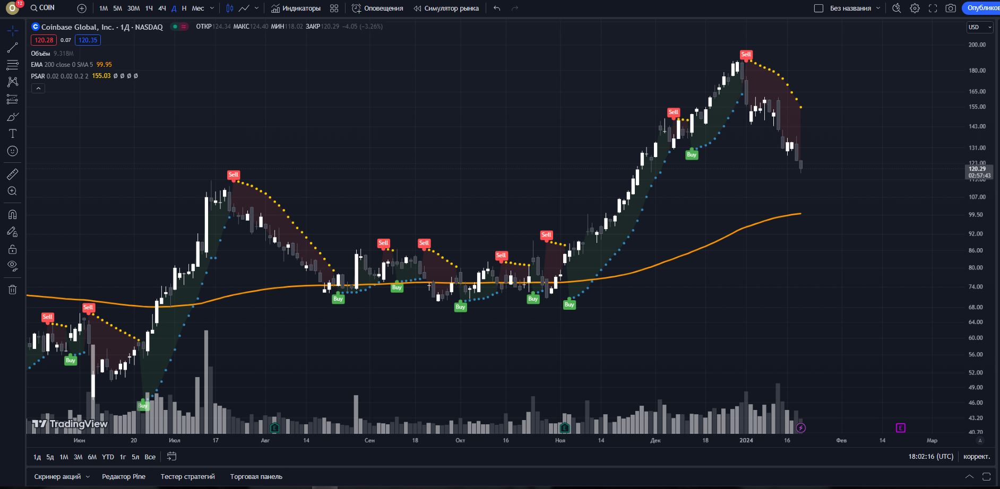Select the PSAR indicator legend
This screenshot has width=1000, height=489.
[84, 76]
